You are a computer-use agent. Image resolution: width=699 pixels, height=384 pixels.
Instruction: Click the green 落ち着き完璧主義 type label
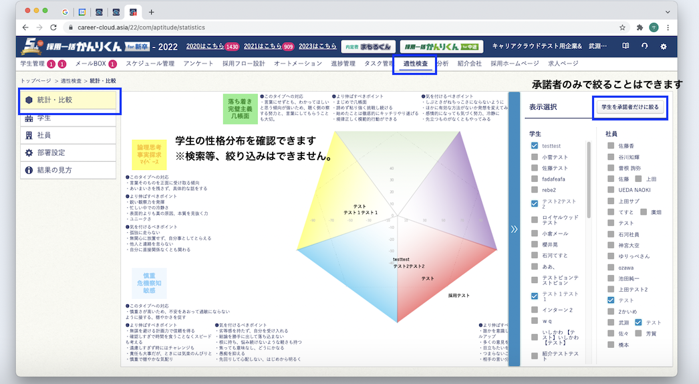point(235,108)
